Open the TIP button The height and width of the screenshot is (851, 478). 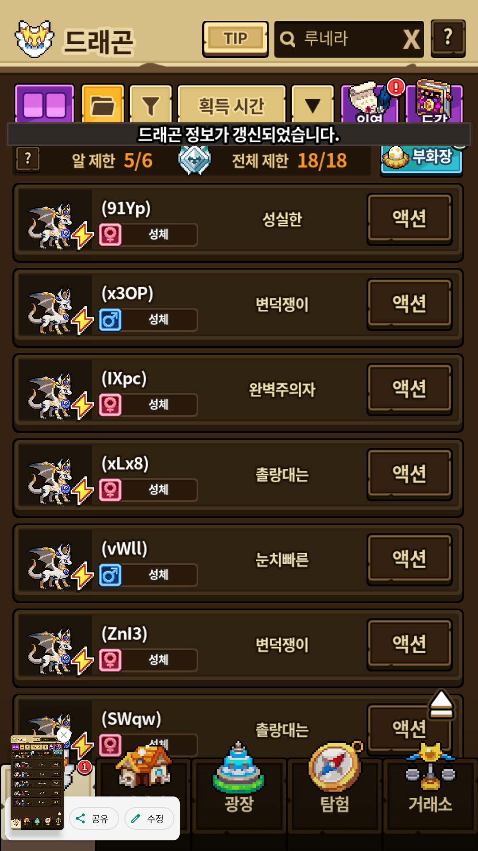pos(235,39)
